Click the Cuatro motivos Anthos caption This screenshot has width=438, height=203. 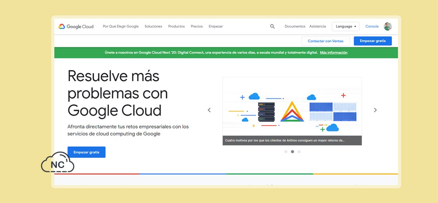[x=292, y=141]
